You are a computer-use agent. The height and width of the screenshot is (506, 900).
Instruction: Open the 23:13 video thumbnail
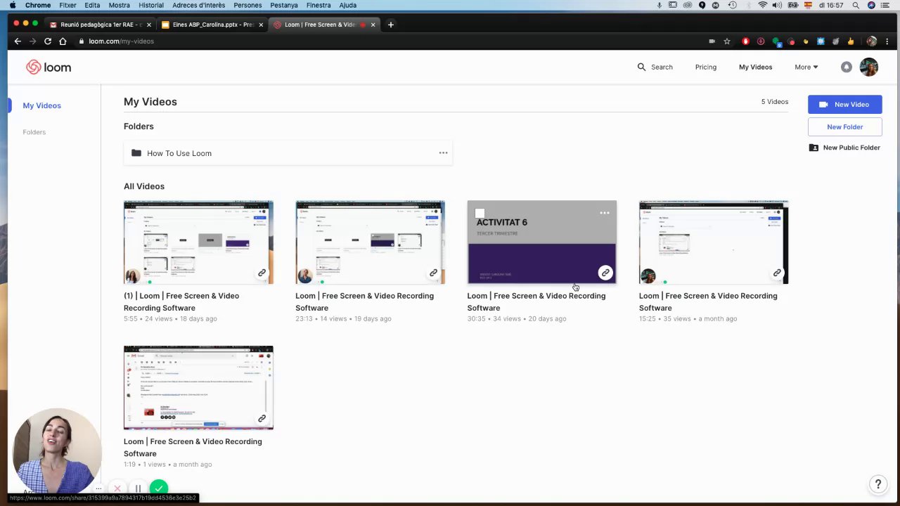(370, 242)
